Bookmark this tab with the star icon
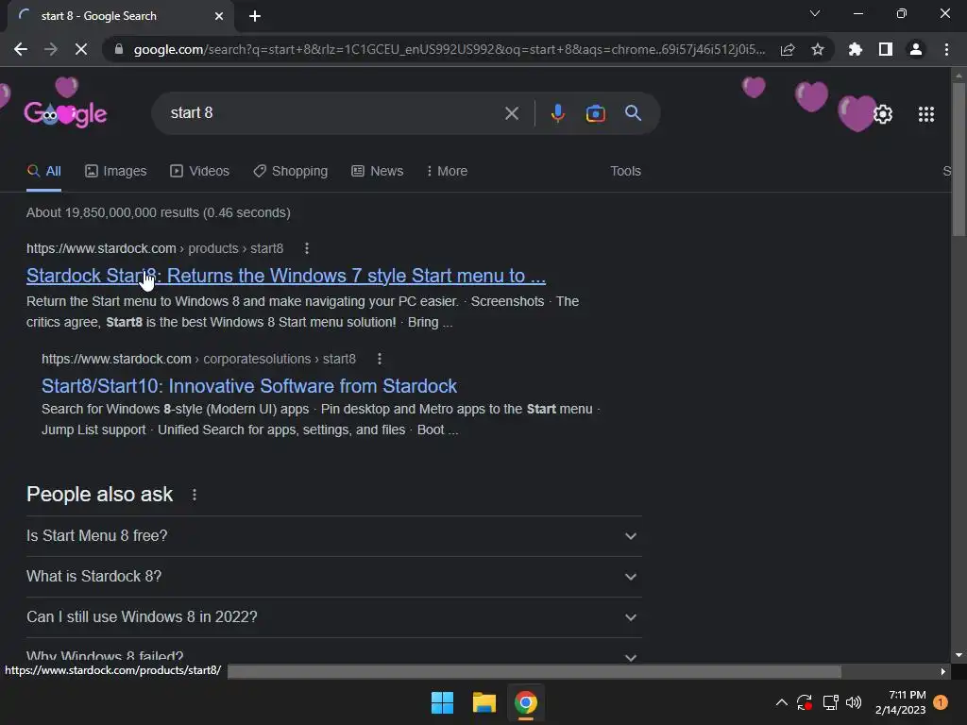967x725 pixels. point(818,49)
